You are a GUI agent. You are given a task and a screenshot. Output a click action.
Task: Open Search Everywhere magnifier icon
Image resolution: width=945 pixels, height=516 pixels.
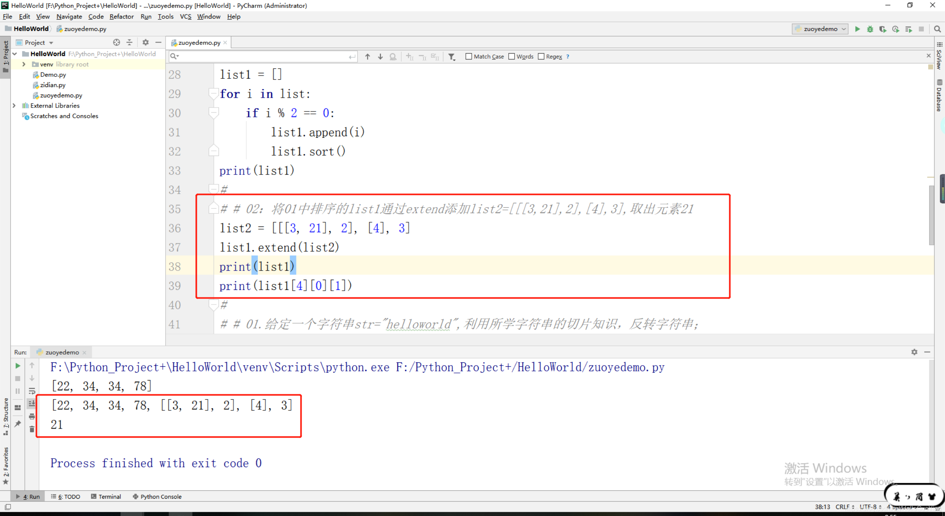tap(937, 29)
